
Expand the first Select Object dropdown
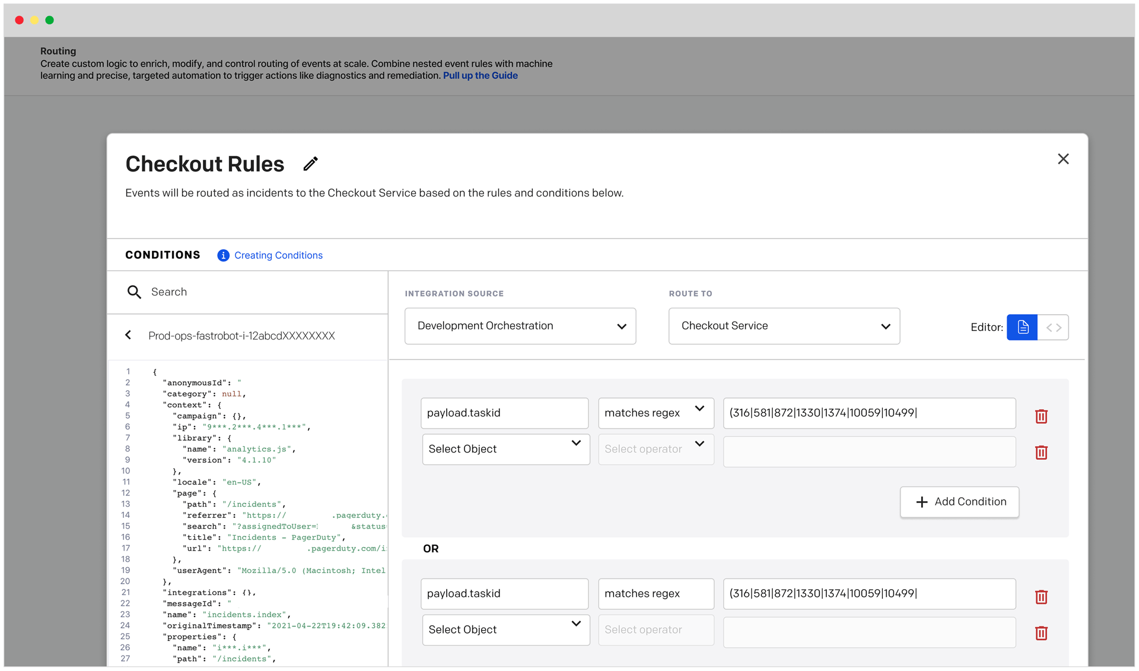[505, 449]
